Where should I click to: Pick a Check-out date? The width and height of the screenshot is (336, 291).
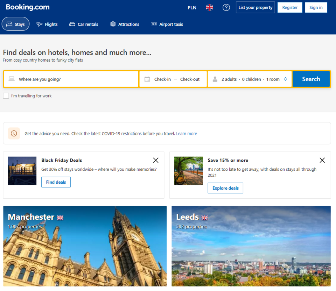click(x=190, y=79)
